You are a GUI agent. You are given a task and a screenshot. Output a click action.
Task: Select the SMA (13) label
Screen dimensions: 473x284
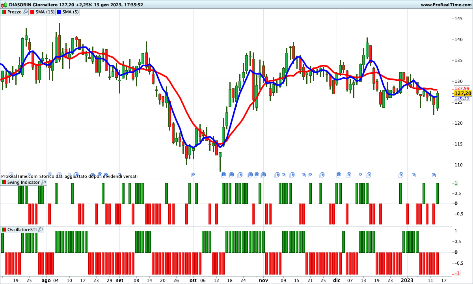click(45, 12)
